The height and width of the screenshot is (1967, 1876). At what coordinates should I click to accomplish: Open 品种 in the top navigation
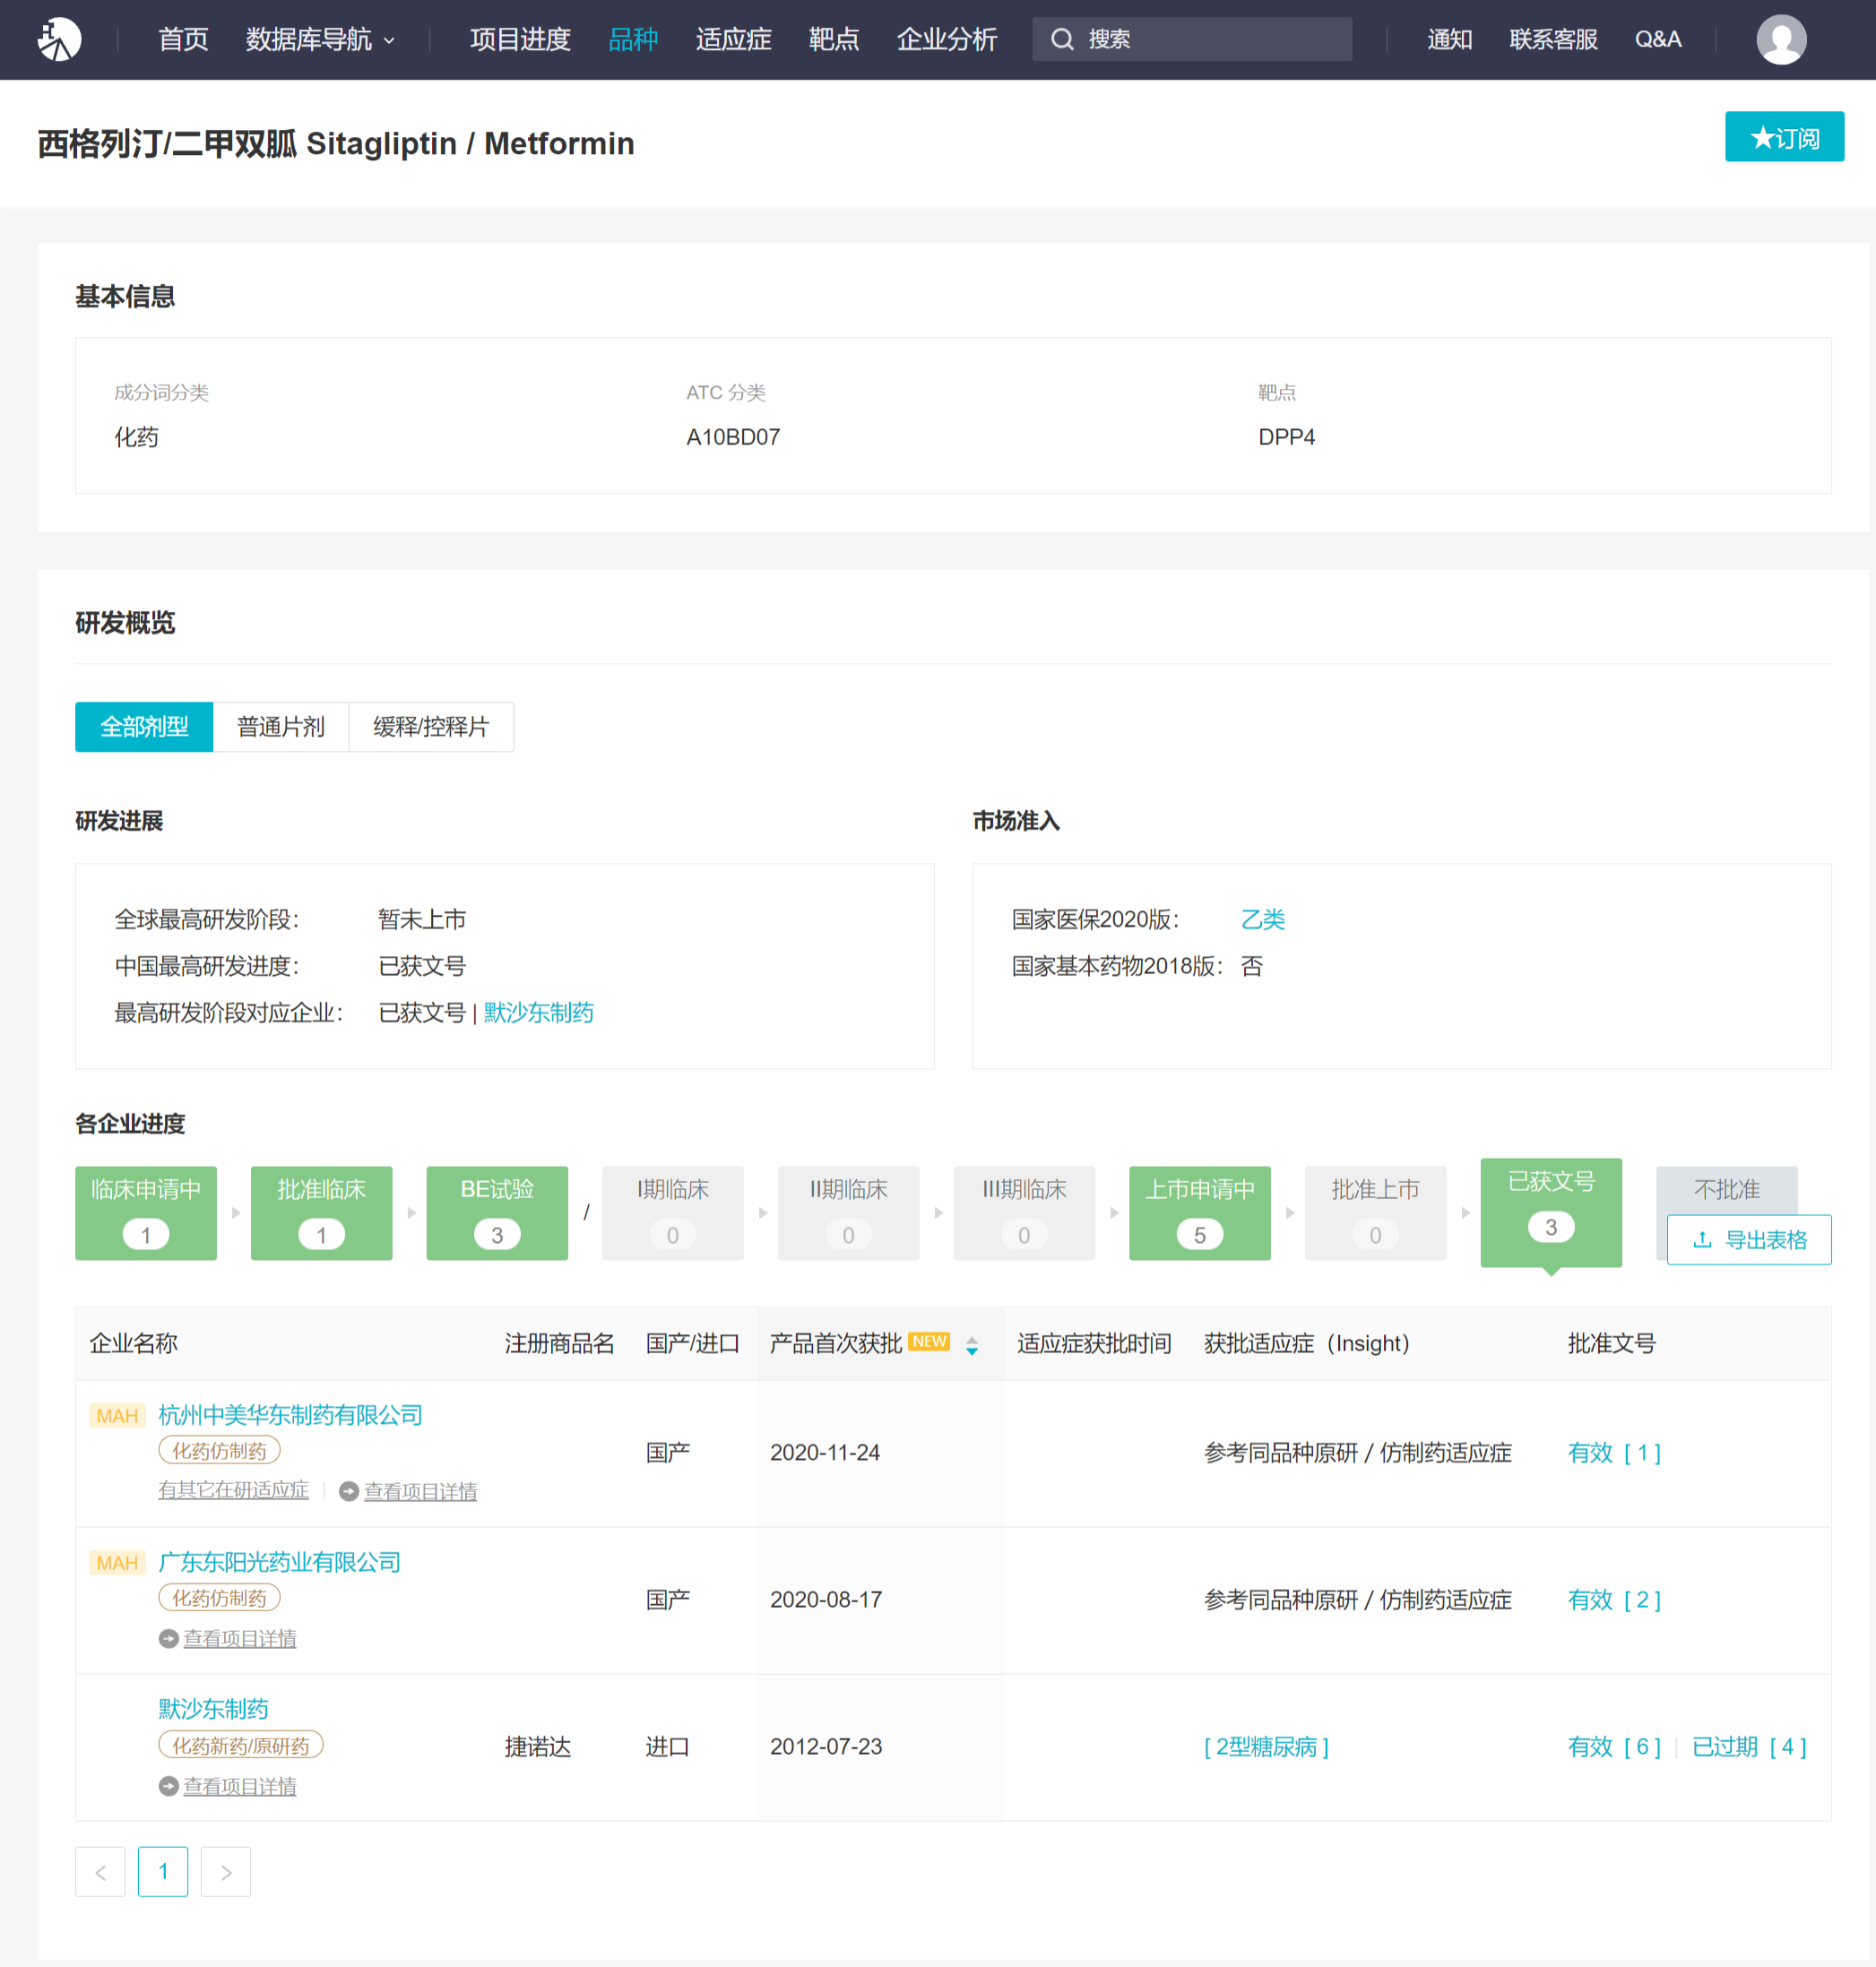click(x=633, y=39)
